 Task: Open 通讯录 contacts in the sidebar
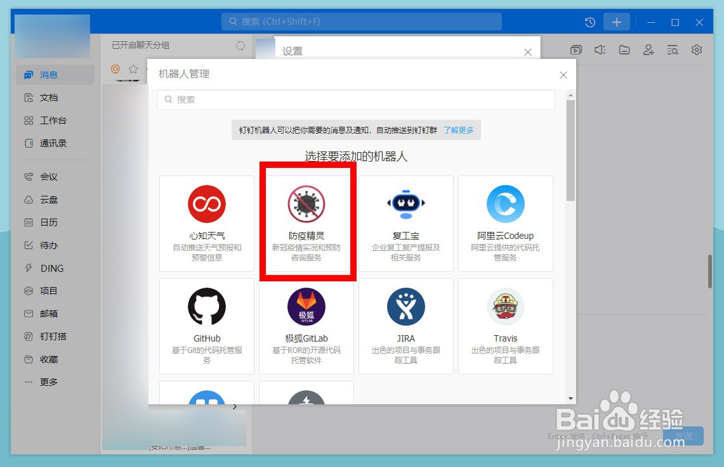45,143
